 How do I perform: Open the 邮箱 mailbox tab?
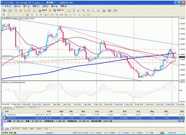click(x=39, y=128)
